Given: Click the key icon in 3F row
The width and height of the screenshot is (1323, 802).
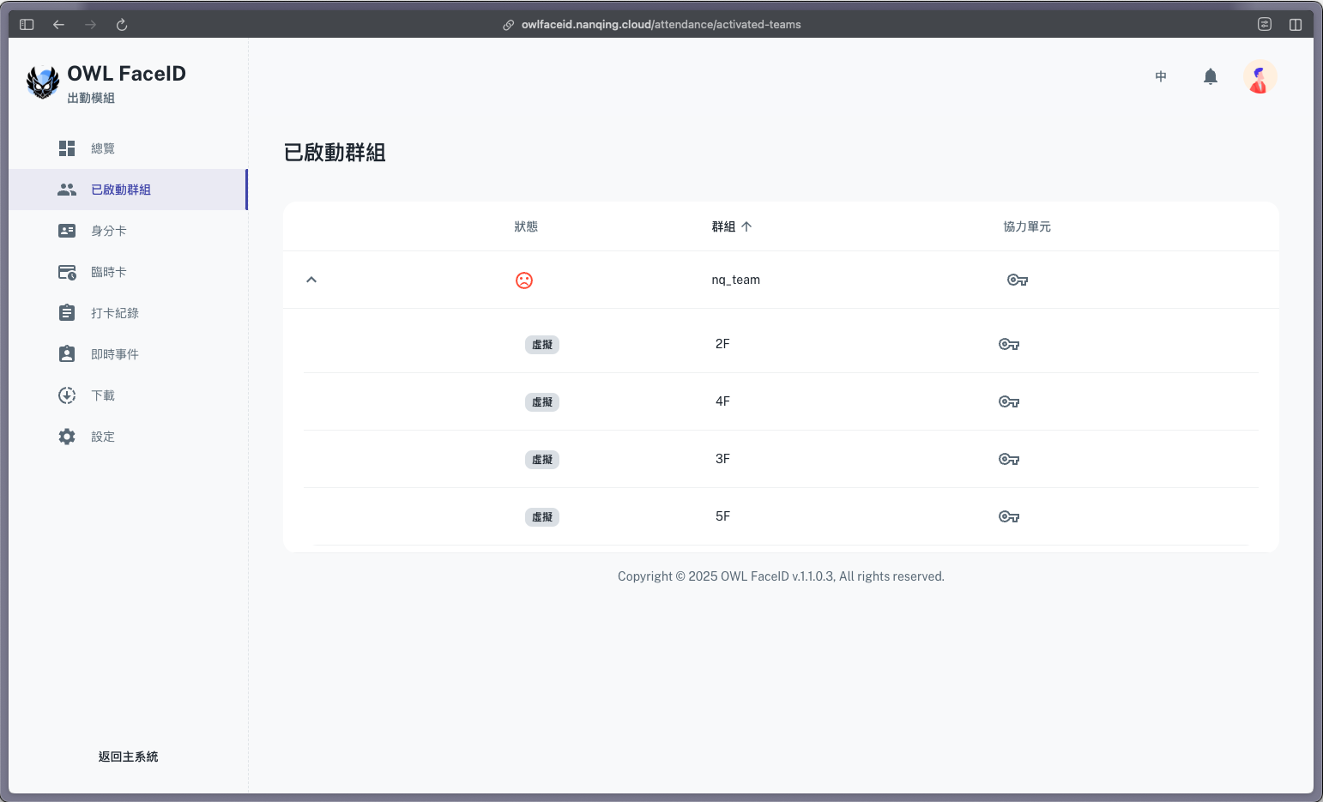Looking at the screenshot, I should [x=1008, y=460].
